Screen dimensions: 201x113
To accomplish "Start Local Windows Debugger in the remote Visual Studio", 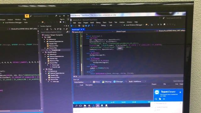I will [x=133, y=25].
